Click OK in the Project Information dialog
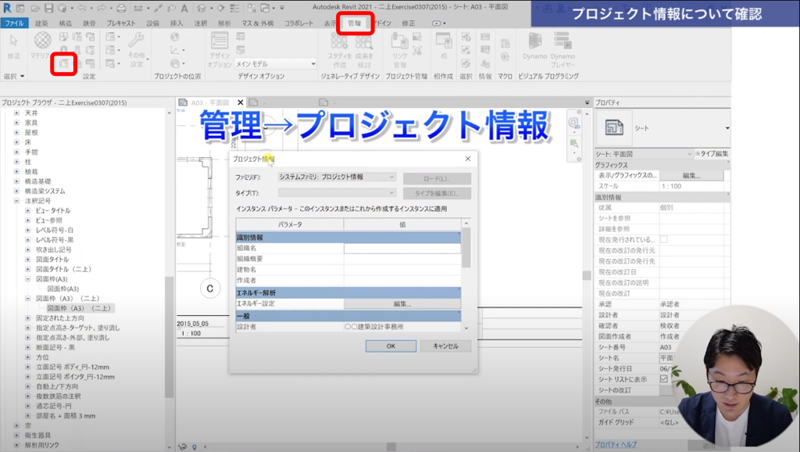Viewport: 800px width, 452px height. coord(390,346)
